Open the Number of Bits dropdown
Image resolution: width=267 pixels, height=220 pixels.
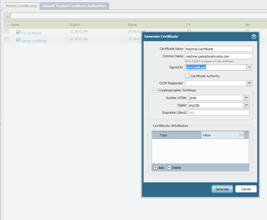(x=246, y=98)
